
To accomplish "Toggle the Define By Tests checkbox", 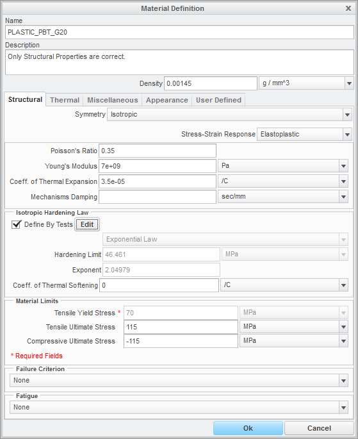I will pos(16,224).
